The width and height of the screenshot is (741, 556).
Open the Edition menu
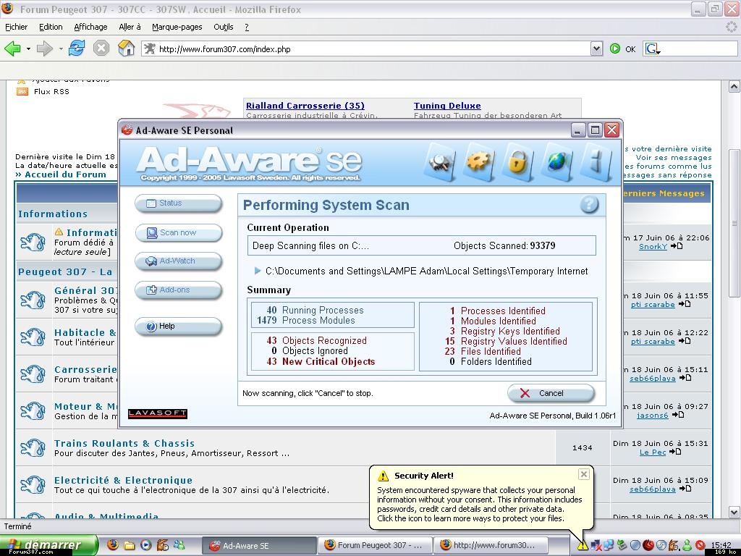(51, 27)
